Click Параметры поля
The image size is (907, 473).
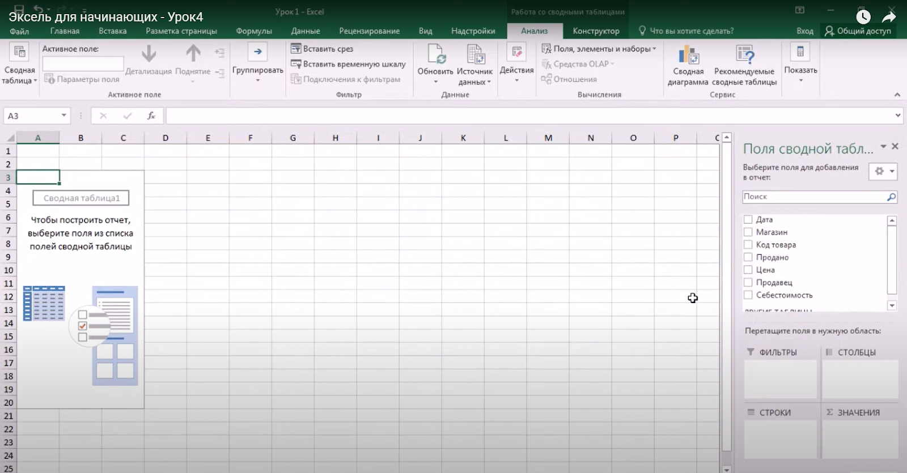(x=82, y=79)
